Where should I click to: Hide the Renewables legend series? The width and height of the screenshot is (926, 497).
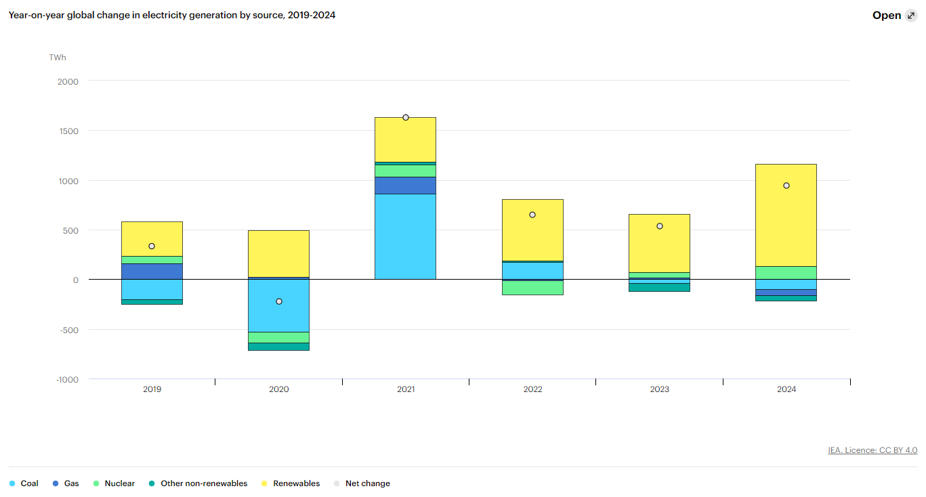pos(291,483)
